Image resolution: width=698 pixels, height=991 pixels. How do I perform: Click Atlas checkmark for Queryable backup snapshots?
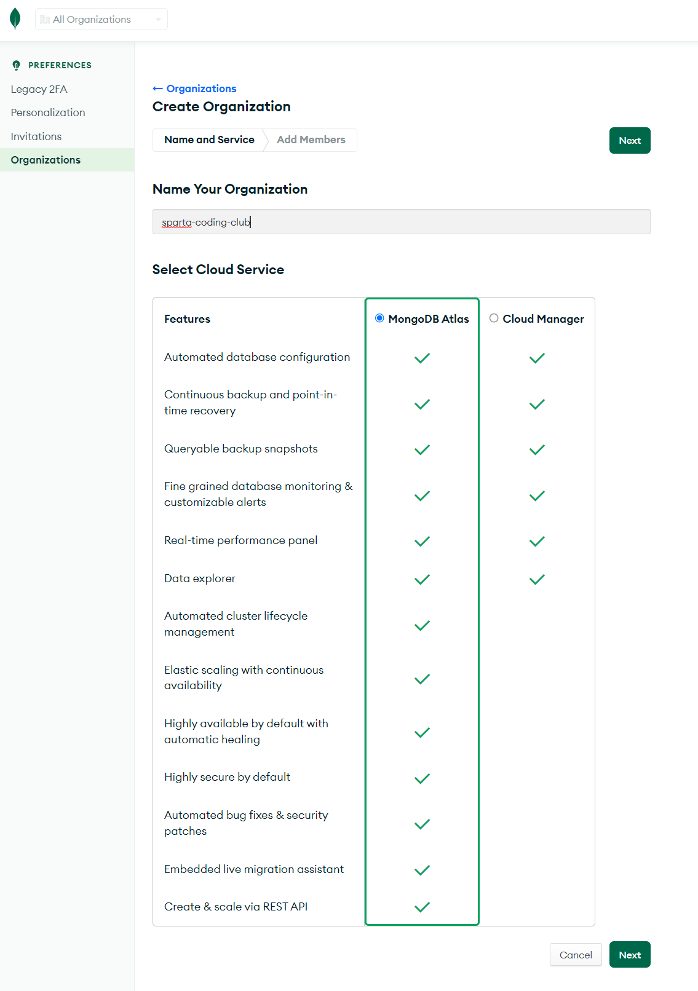point(422,449)
